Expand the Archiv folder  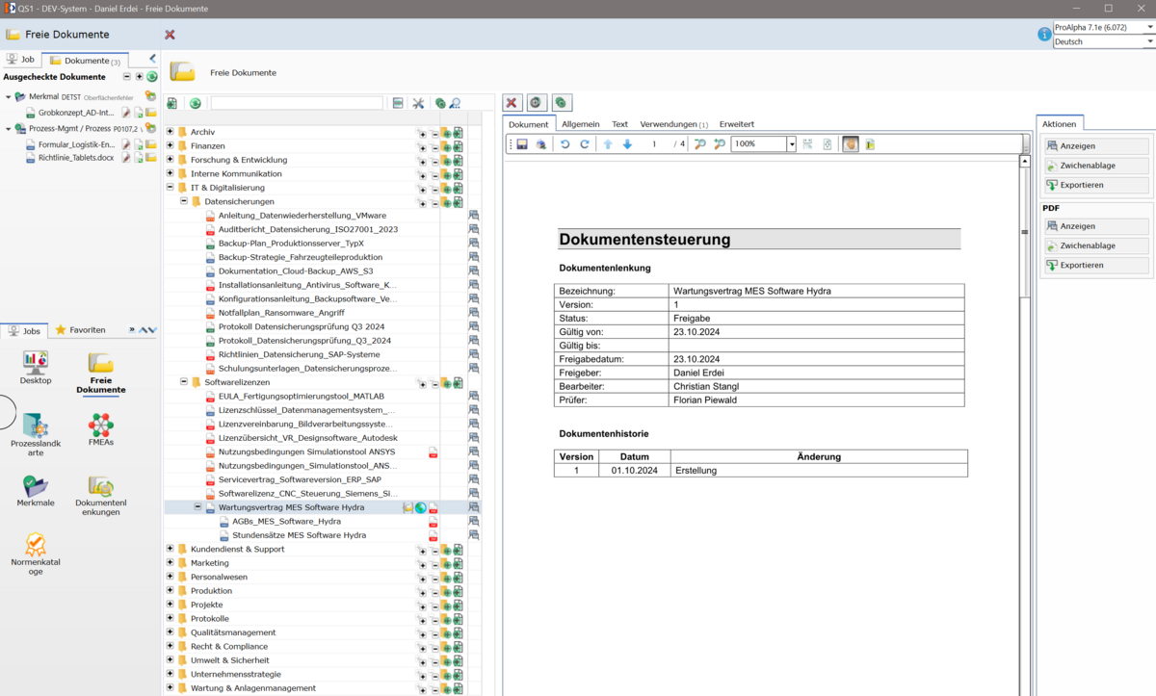coord(171,132)
